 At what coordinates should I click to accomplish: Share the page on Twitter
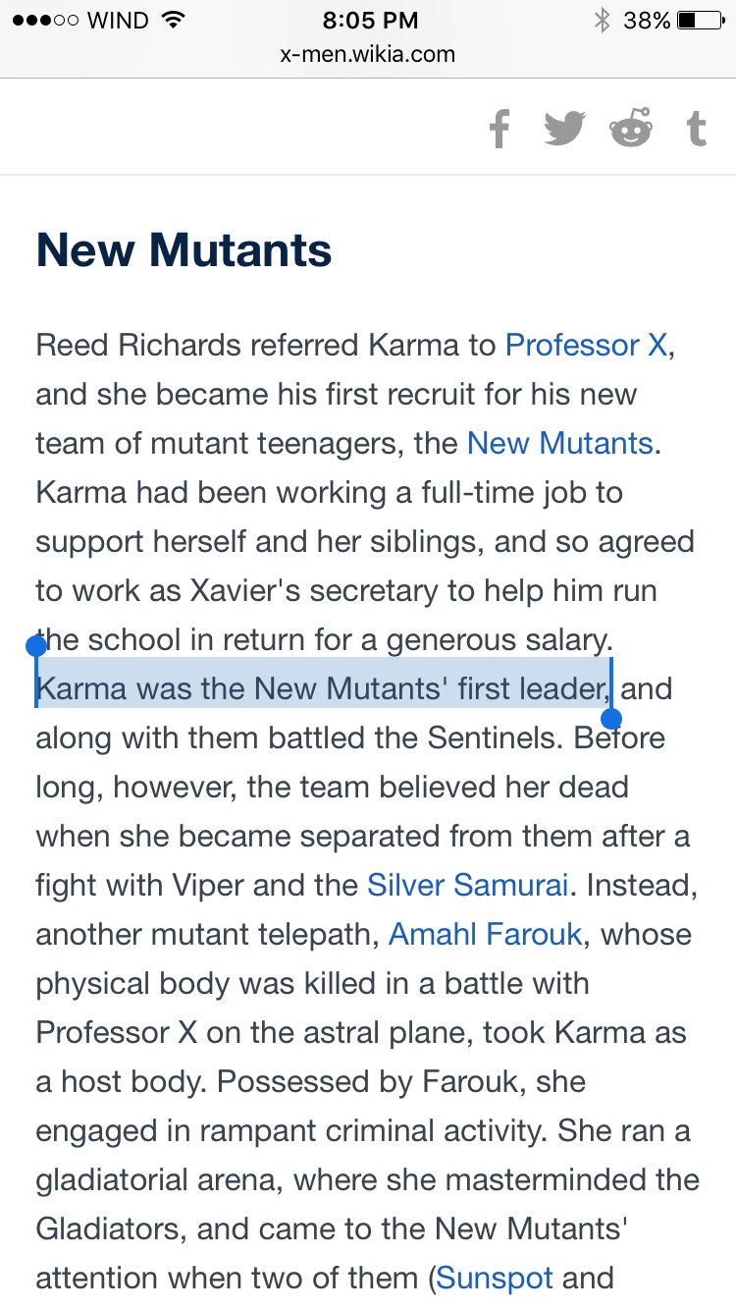click(x=564, y=129)
